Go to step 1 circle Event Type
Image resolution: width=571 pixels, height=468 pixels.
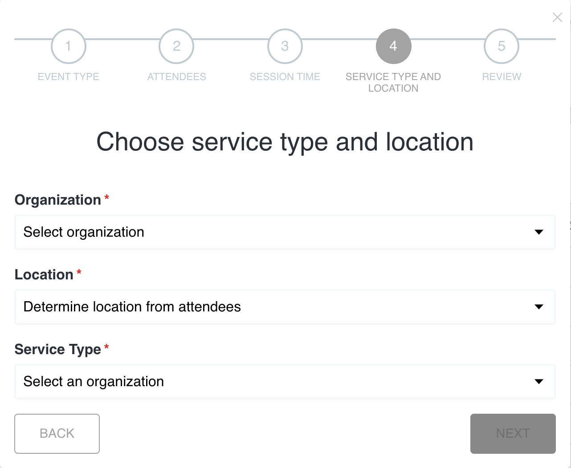[x=69, y=46]
